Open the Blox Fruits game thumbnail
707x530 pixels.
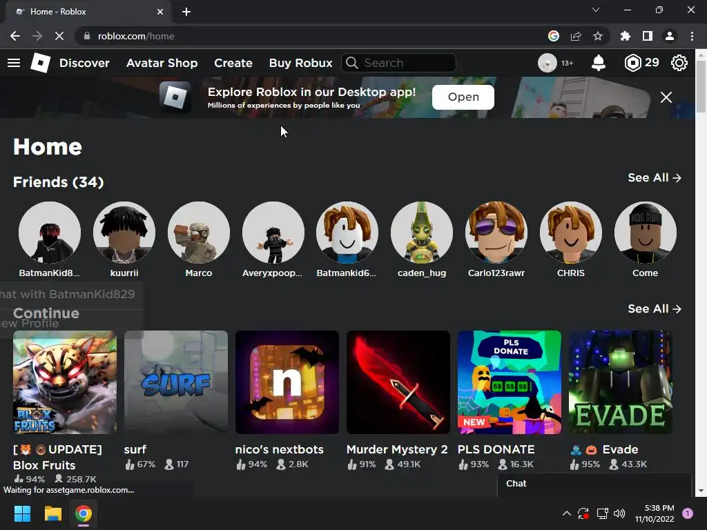click(x=65, y=382)
